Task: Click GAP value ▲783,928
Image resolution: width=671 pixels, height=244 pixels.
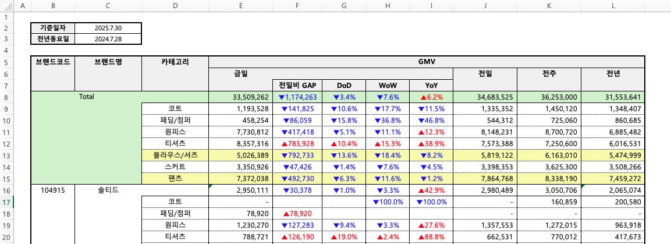Action: point(297,144)
